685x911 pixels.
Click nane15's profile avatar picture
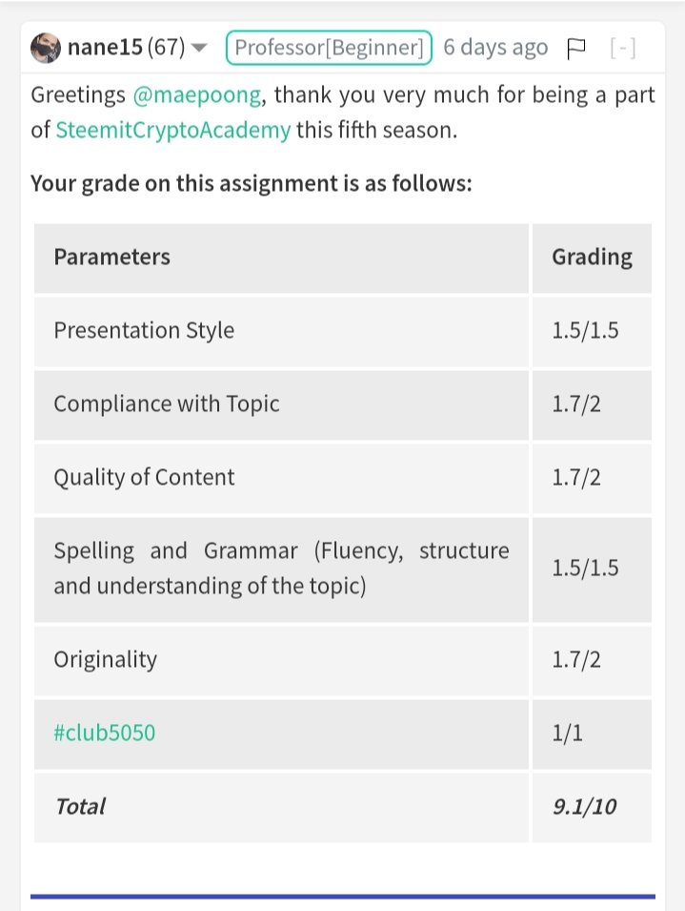(46, 48)
